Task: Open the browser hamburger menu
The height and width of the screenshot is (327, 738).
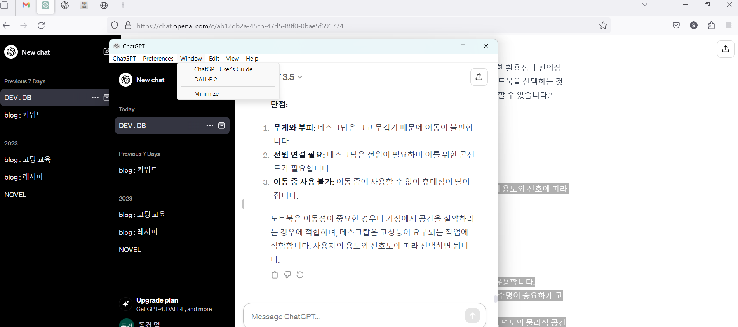Action: click(x=729, y=26)
